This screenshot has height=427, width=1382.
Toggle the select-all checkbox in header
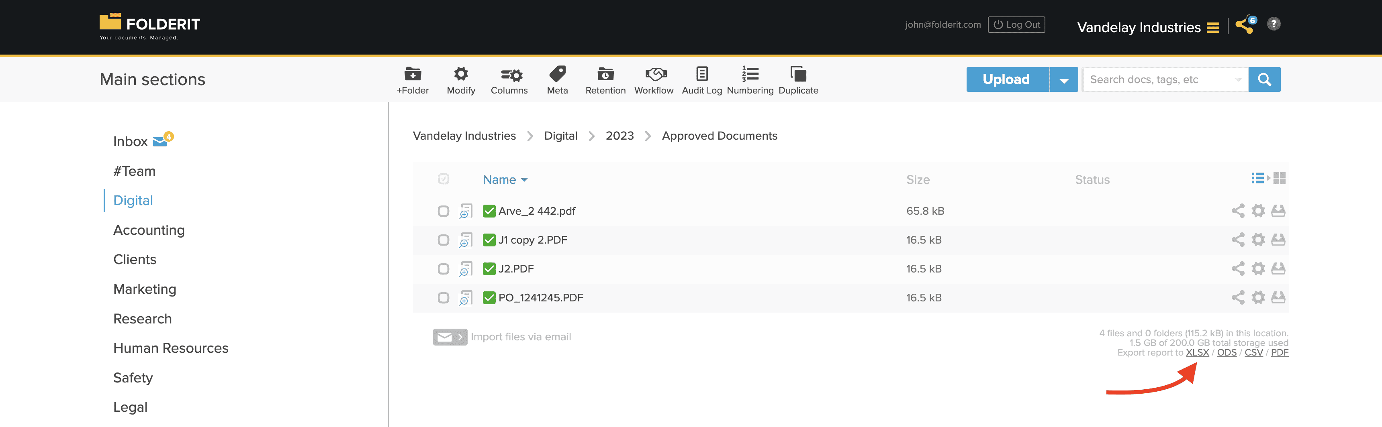coord(443,179)
